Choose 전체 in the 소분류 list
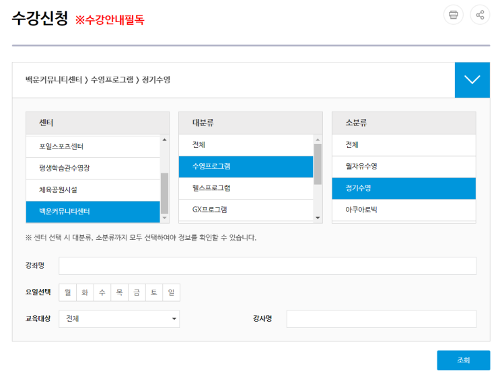500x377 pixels. pos(404,145)
